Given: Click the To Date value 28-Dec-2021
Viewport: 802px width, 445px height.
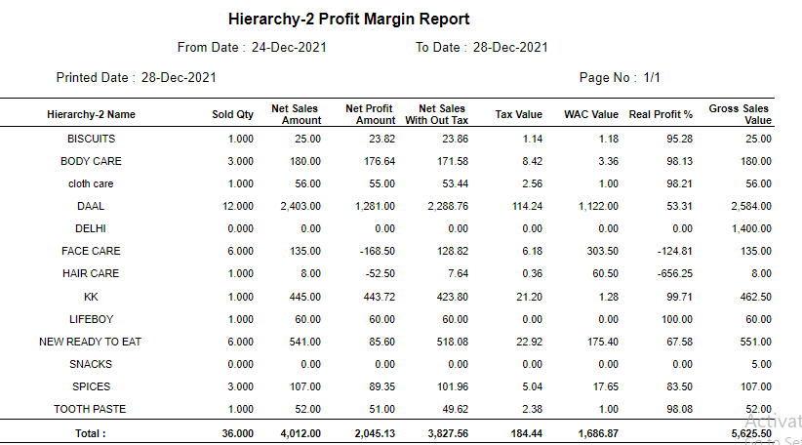Looking at the screenshot, I should click(x=510, y=47).
